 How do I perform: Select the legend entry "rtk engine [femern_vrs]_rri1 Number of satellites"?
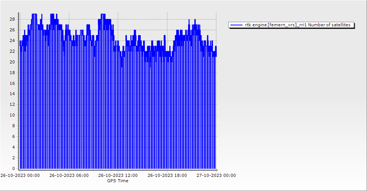[297, 25]
